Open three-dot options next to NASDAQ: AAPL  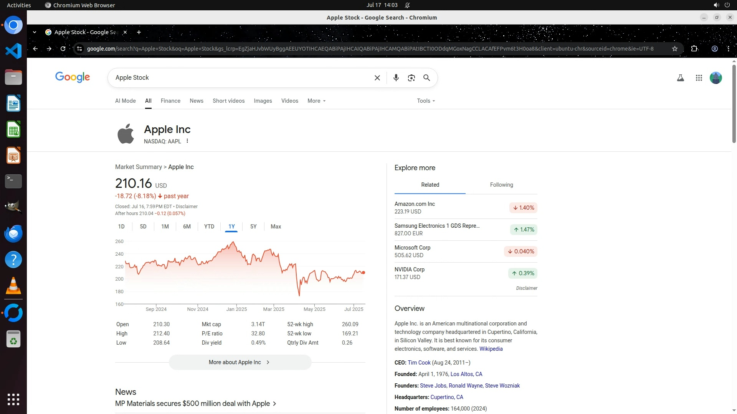(187, 141)
